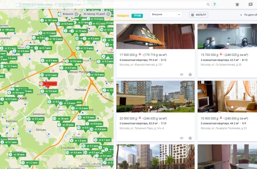
Task: Open the ФИЛЬТР button
Action: 199,15
